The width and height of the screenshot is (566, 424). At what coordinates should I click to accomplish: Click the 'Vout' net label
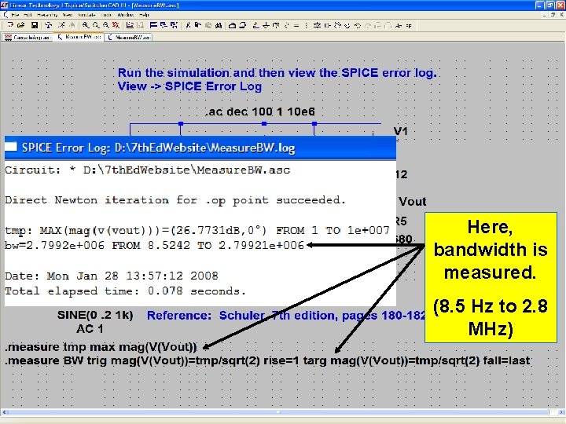[413, 201]
